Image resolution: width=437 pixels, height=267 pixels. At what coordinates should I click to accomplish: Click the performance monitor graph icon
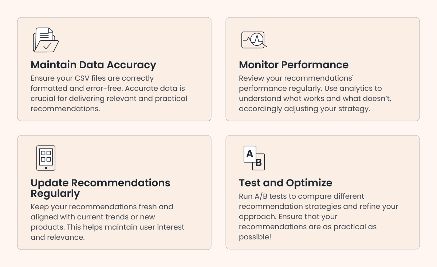253,40
